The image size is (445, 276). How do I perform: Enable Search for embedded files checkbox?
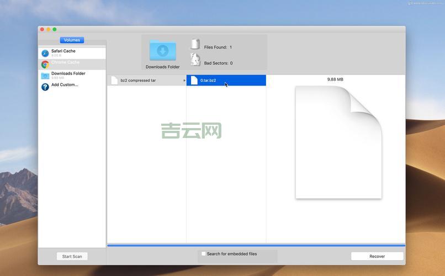point(204,254)
